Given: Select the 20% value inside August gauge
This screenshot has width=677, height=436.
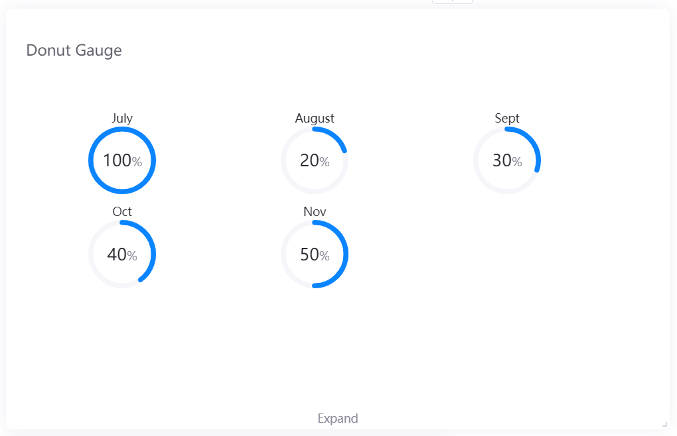Looking at the screenshot, I should pyautogui.click(x=315, y=160).
